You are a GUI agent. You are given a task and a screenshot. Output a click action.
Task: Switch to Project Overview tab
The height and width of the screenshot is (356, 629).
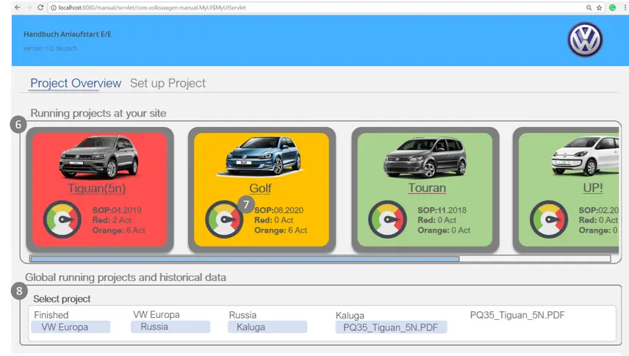[76, 84]
